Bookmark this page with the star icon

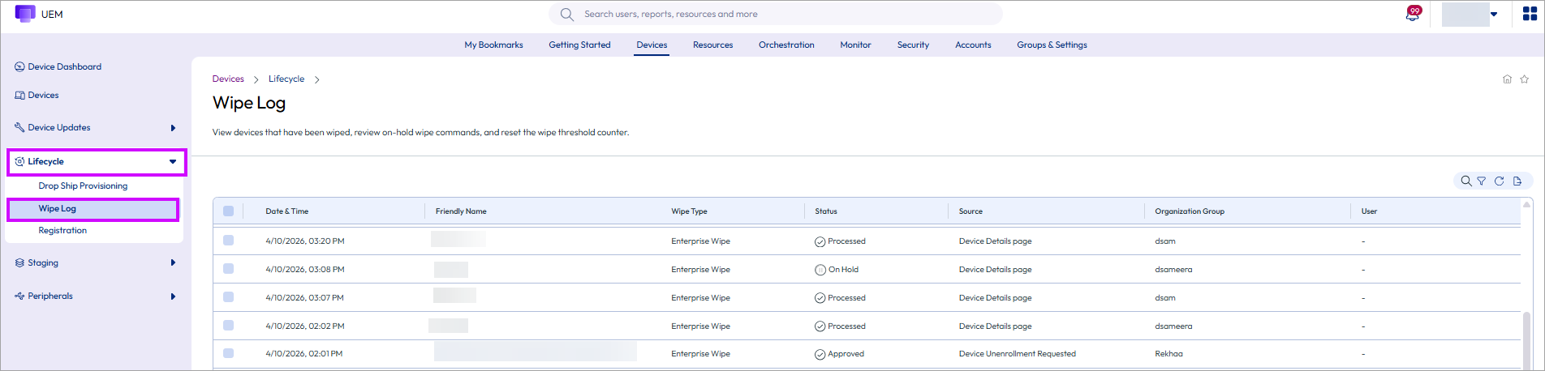pyautogui.click(x=1524, y=79)
